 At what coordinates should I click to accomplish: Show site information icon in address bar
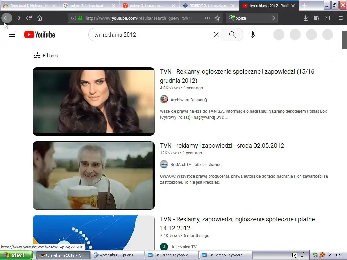click(x=74, y=18)
